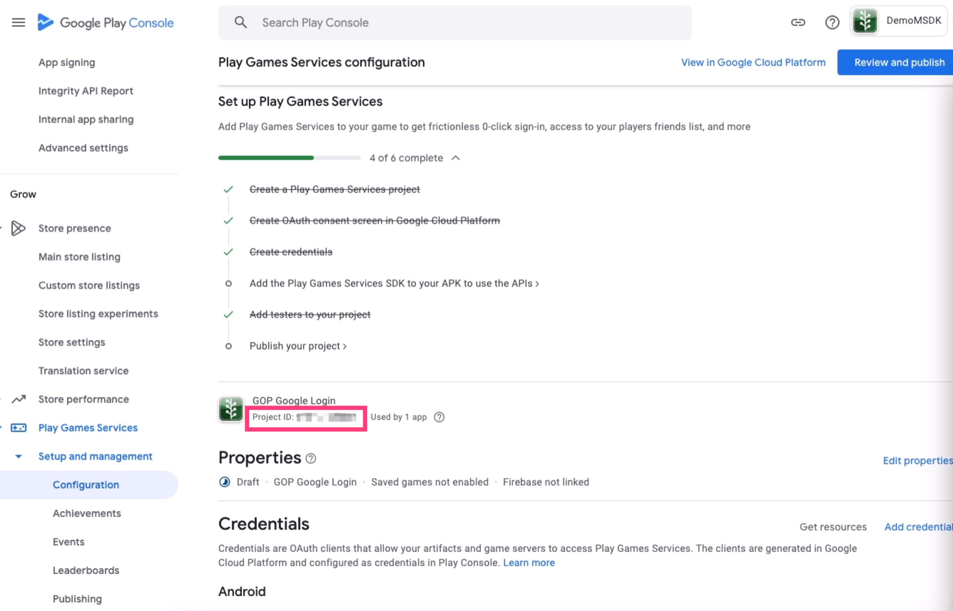953x611 pixels.
Task: Click the DemoMSDK app avatar icon
Action: 865,21
